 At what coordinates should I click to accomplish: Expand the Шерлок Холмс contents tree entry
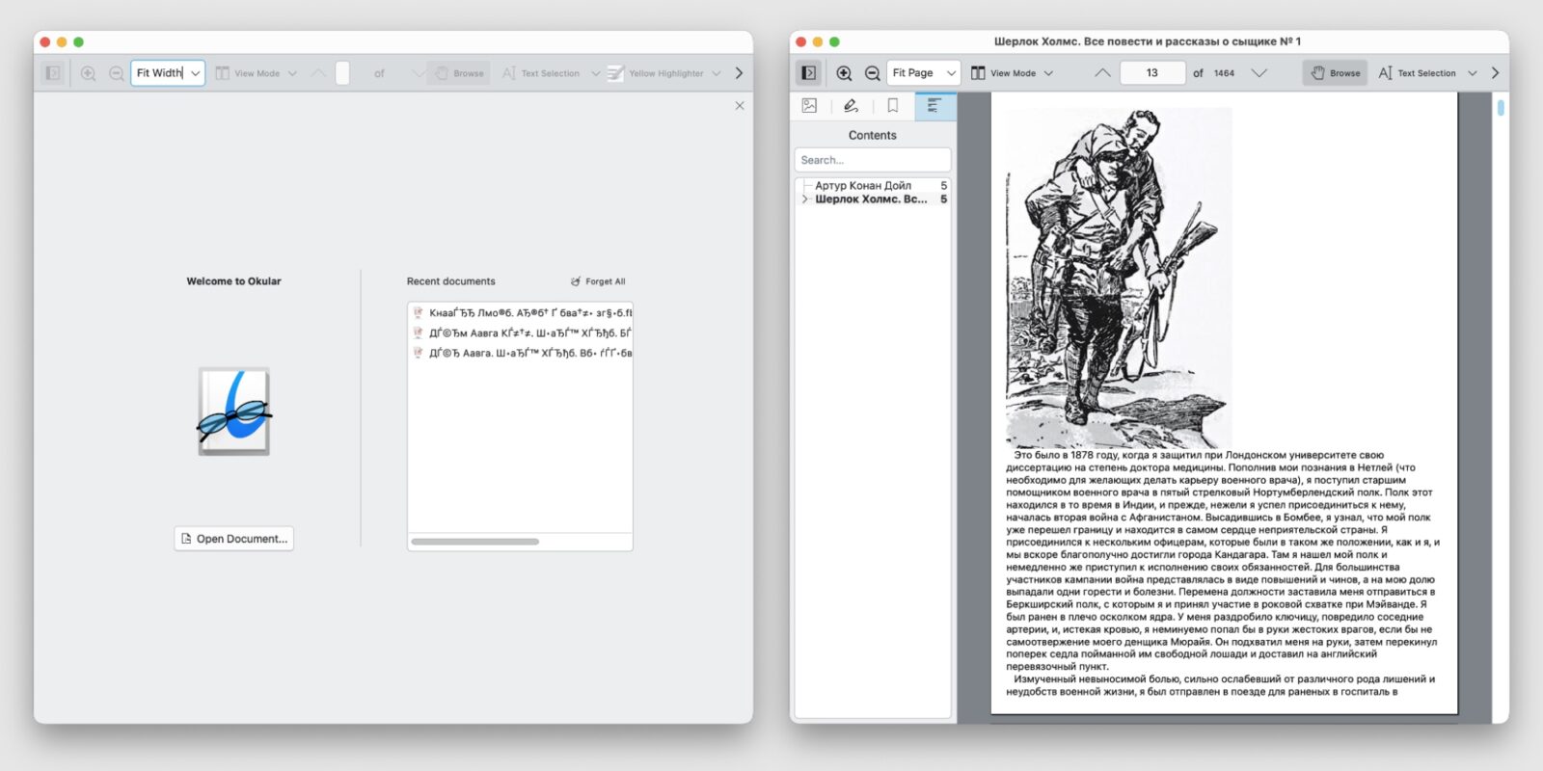point(805,199)
